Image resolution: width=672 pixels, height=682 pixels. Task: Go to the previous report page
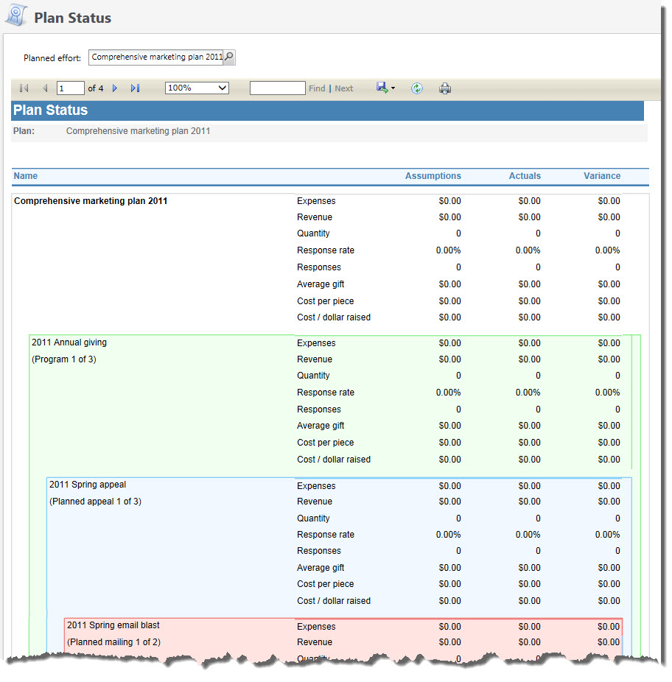pyautogui.click(x=45, y=88)
